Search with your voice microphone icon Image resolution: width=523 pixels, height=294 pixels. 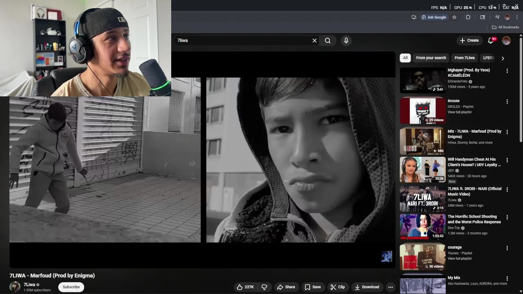tap(346, 40)
